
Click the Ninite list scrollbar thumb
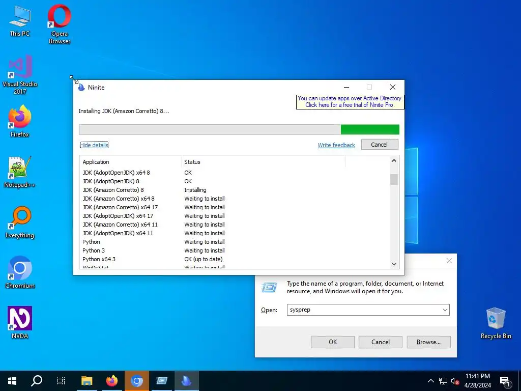(x=394, y=180)
